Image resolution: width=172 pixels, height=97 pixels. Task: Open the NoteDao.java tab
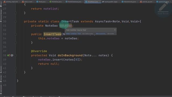(56, 2)
